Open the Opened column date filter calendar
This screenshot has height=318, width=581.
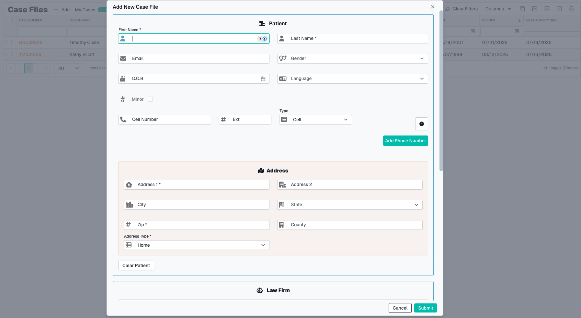pos(517,31)
